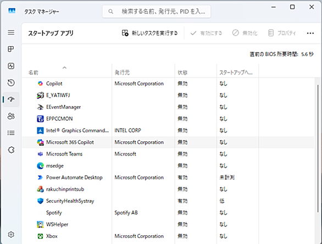This screenshot has width=322, height=244.
Task: Click the Microsoft Teams icon
Action: click(40, 154)
